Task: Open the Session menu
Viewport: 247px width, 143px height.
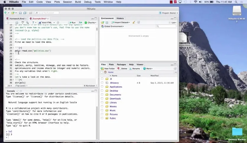Action: tap(67, 2)
